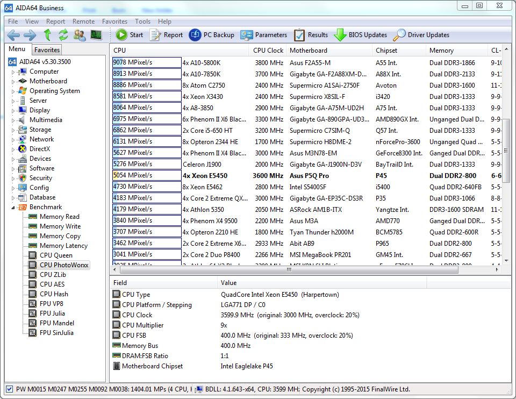The width and height of the screenshot is (516, 399).
Task: Select the DirectX tree item icon
Action: pyautogui.click(x=23, y=149)
